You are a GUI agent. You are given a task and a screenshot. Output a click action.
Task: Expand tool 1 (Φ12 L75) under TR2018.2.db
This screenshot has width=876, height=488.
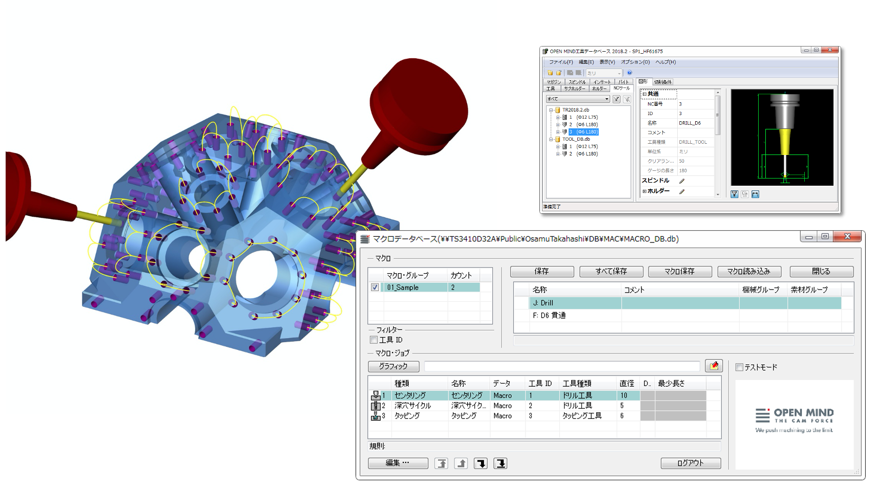[558, 117]
